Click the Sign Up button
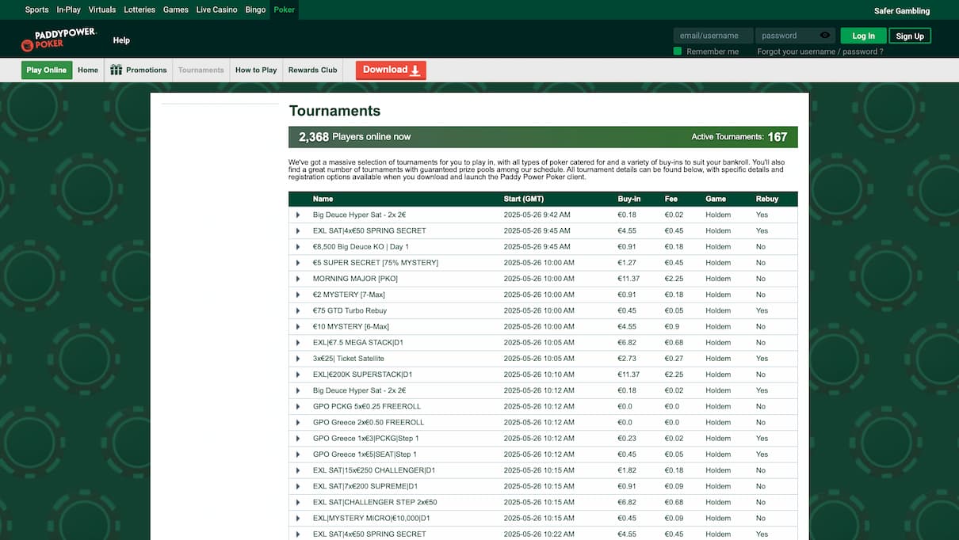This screenshot has width=959, height=540. (x=910, y=36)
